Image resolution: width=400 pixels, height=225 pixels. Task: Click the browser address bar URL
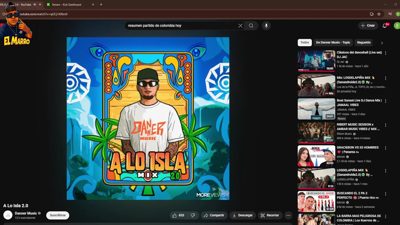pos(44,14)
